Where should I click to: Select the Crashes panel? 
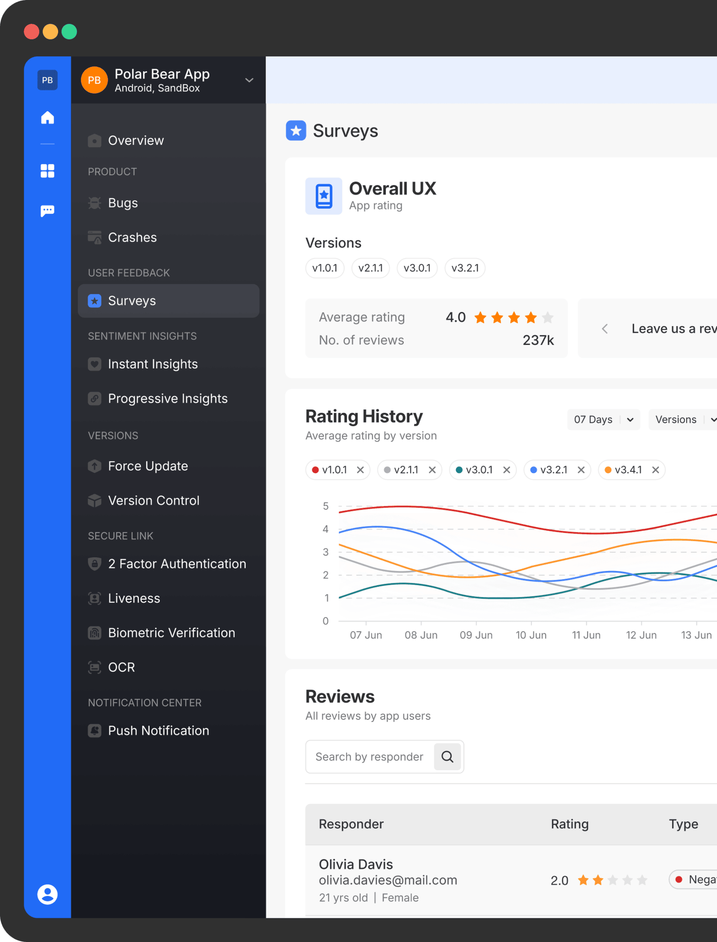point(132,237)
